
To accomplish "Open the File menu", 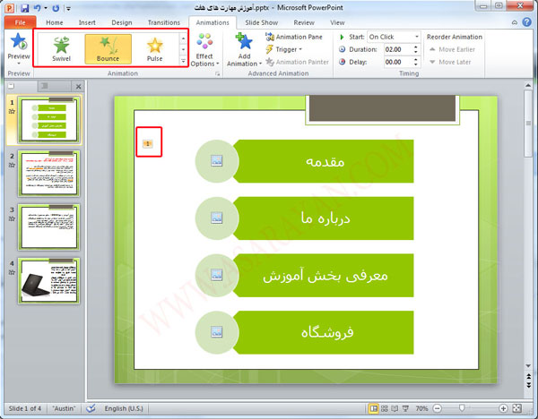I will coord(19,22).
